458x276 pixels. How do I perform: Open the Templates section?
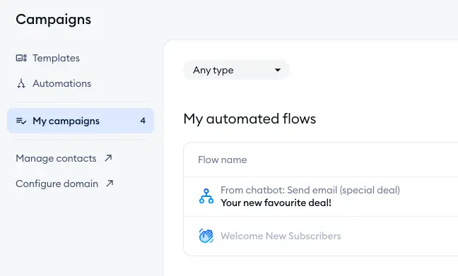(x=56, y=58)
